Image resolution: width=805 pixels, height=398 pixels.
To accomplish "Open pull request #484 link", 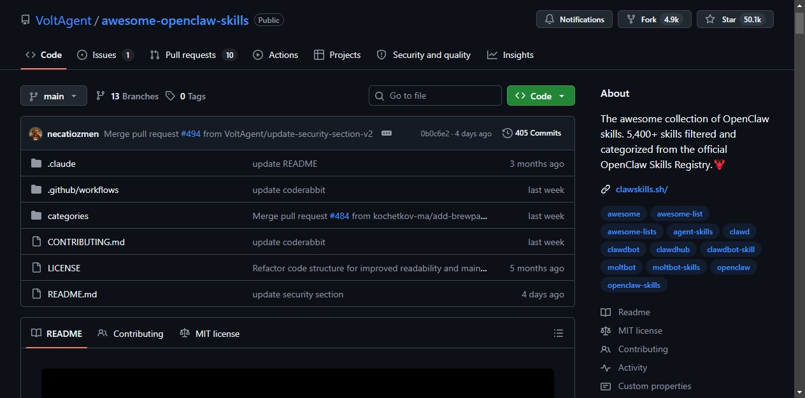I will pyautogui.click(x=339, y=216).
